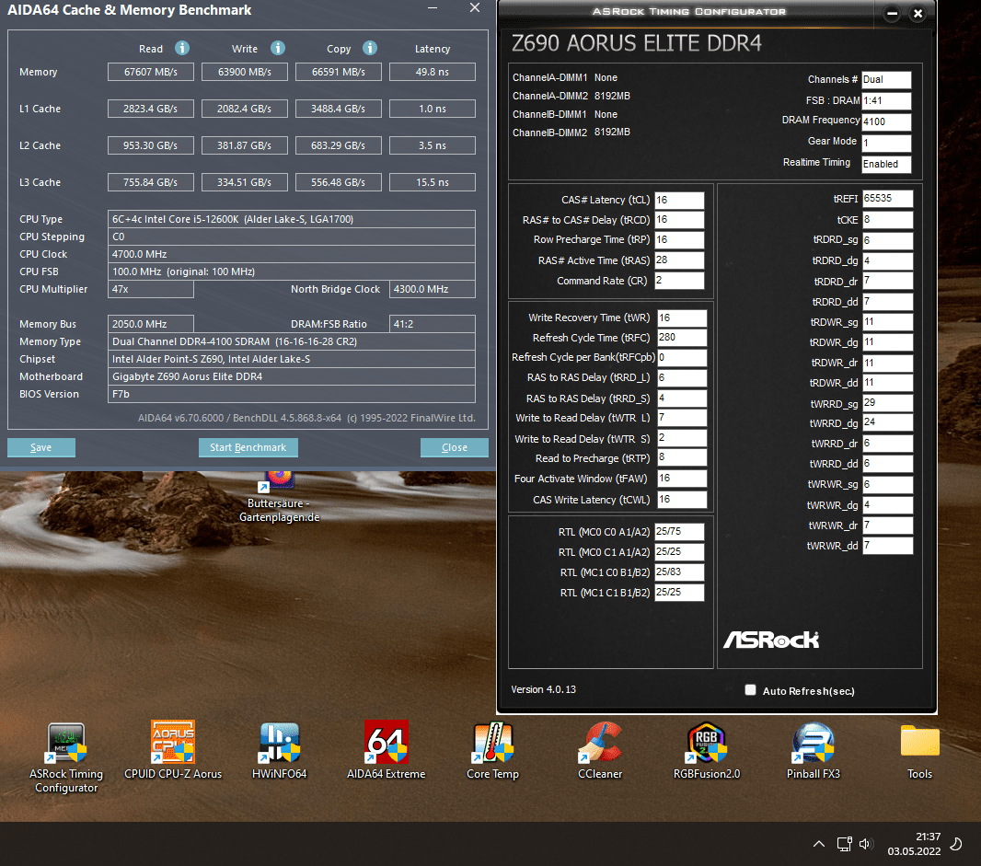Open Pinball FX3 desktop shortcut
Screen dimensions: 981x866
coord(814,751)
